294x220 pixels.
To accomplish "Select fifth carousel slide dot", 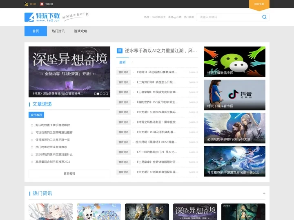I will point(107,94).
